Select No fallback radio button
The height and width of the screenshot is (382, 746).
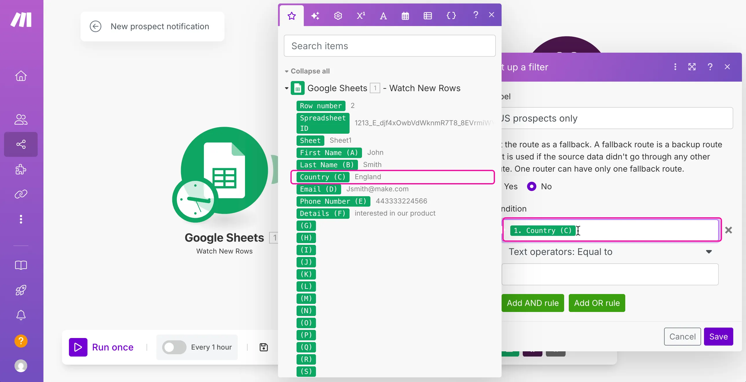[531, 186]
